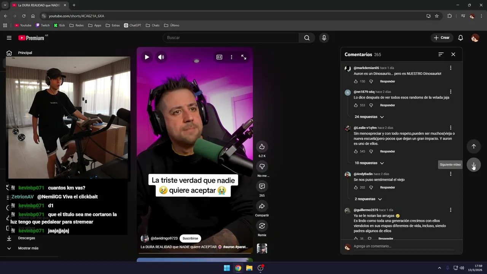The image size is (487, 274).
Task: Open the Redes bookmarks folder
Action: pos(76,25)
